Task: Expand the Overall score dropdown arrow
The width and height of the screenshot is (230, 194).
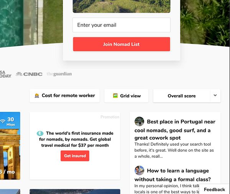Action: 215,95
